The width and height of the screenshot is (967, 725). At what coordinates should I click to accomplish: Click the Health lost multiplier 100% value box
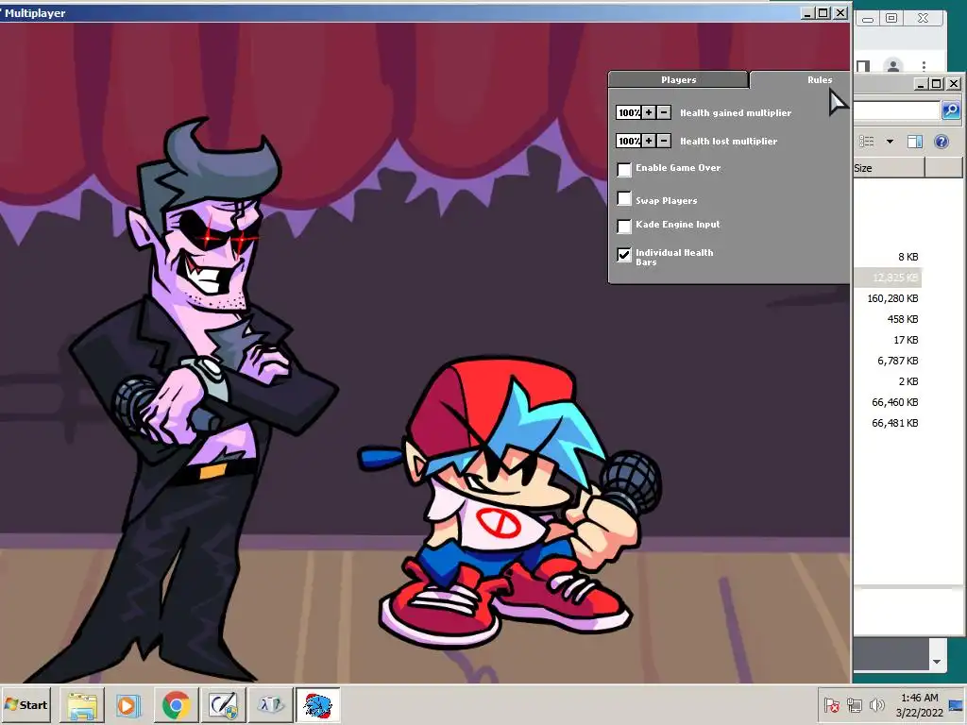tap(628, 141)
